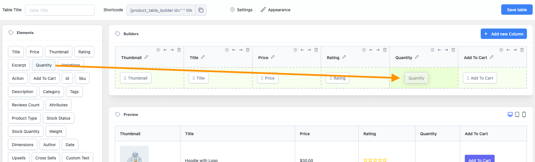
Task: Pick the Quantity element in the Elements panel
Action: [44, 65]
